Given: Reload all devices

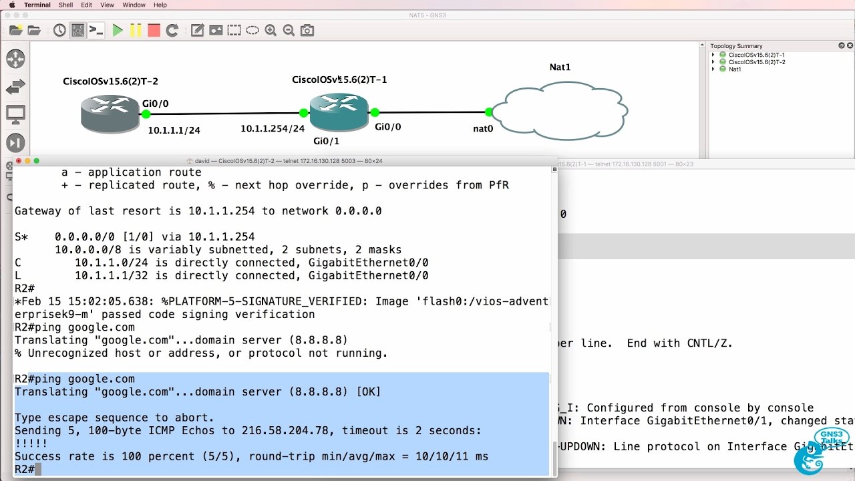Looking at the screenshot, I should pos(172,30).
